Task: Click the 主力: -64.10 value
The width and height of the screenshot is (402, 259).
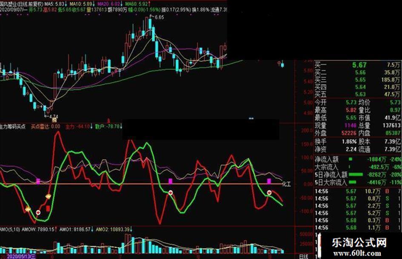Action: pyautogui.click(x=78, y=126)
